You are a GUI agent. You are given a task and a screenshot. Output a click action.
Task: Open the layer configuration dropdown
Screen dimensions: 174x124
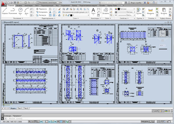(x=75, y=12)
